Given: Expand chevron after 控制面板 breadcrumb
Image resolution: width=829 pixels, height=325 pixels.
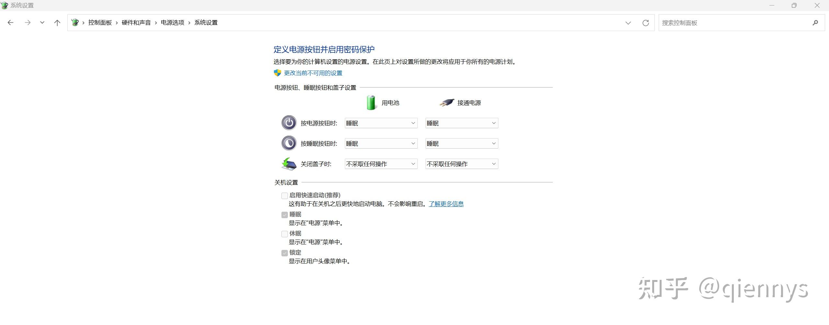Looking at the screenshot, I should click(117, 23).
